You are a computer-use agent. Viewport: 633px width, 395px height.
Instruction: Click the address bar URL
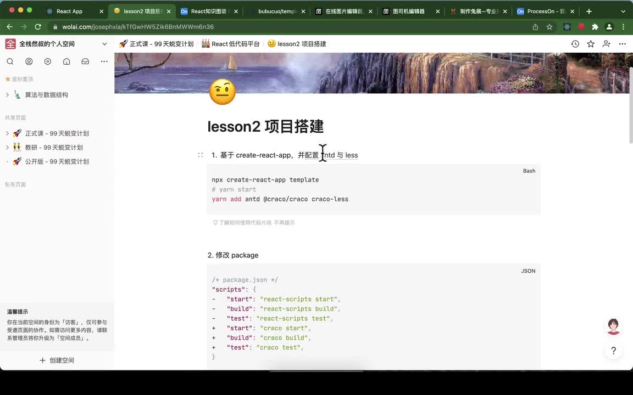138,26
